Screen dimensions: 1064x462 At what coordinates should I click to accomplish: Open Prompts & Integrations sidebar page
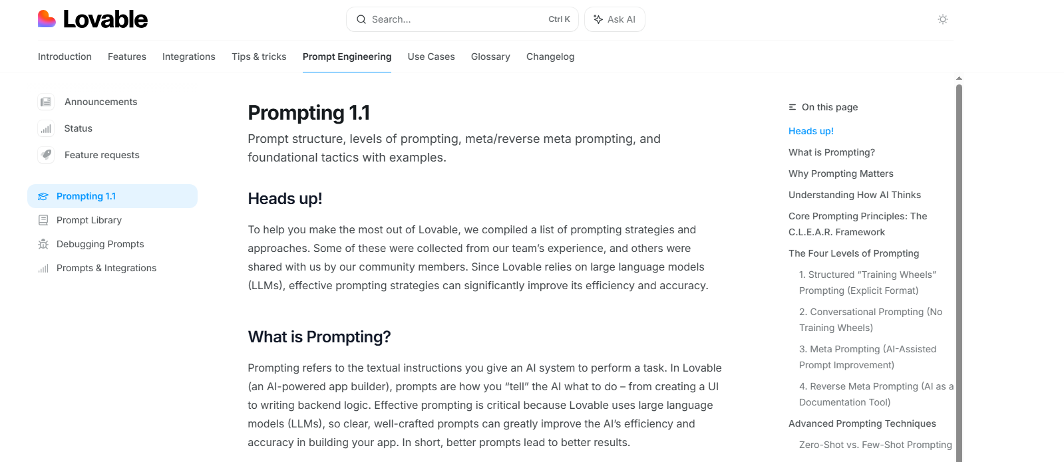[106, 268]
